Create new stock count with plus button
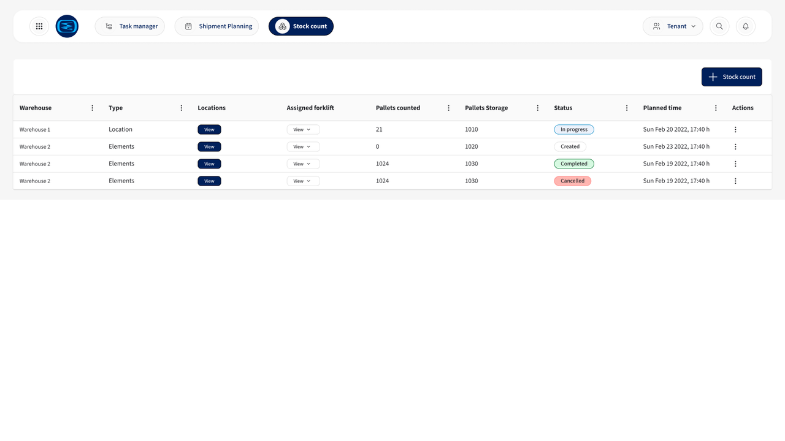Screen dimensions: 785x441 coord(732,77)
